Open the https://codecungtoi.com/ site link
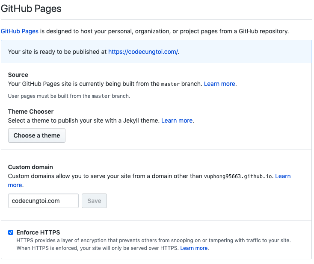The image size is (314, 264). point(143,52)
